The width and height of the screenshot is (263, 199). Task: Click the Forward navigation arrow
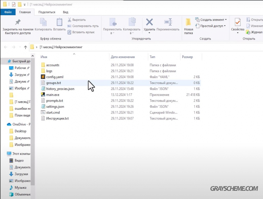tap(13, 47)
